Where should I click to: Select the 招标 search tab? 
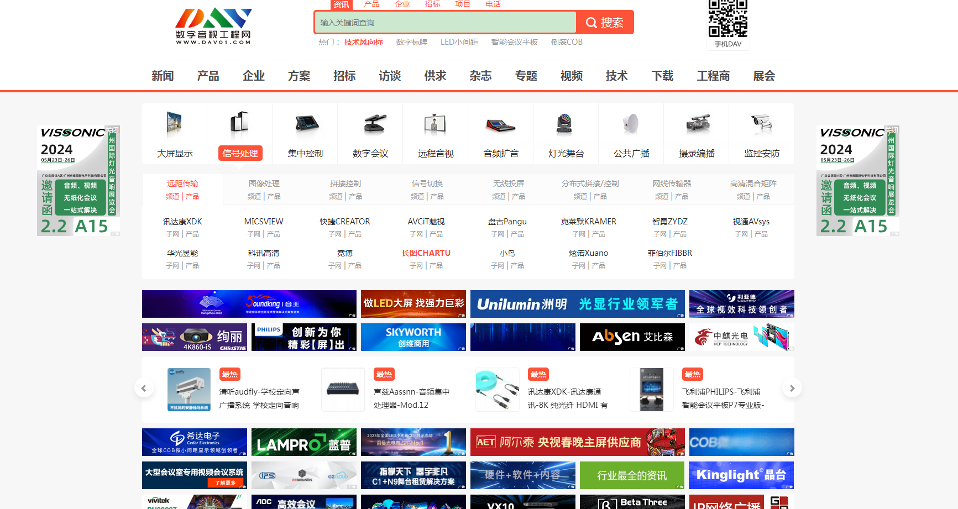pyautogui.click(x=432, y=4)
